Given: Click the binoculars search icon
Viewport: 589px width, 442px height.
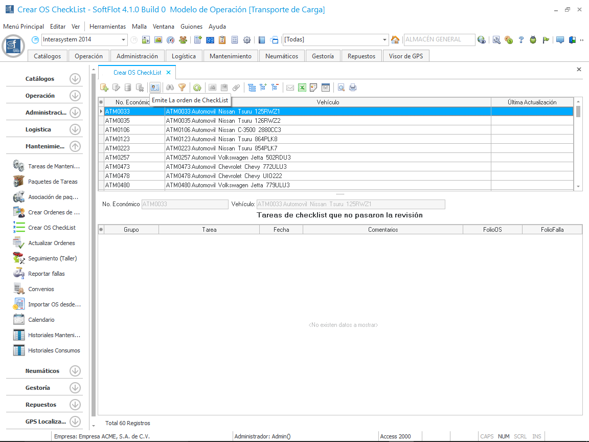Looking at the screenshot, I should tap(170, 87).
